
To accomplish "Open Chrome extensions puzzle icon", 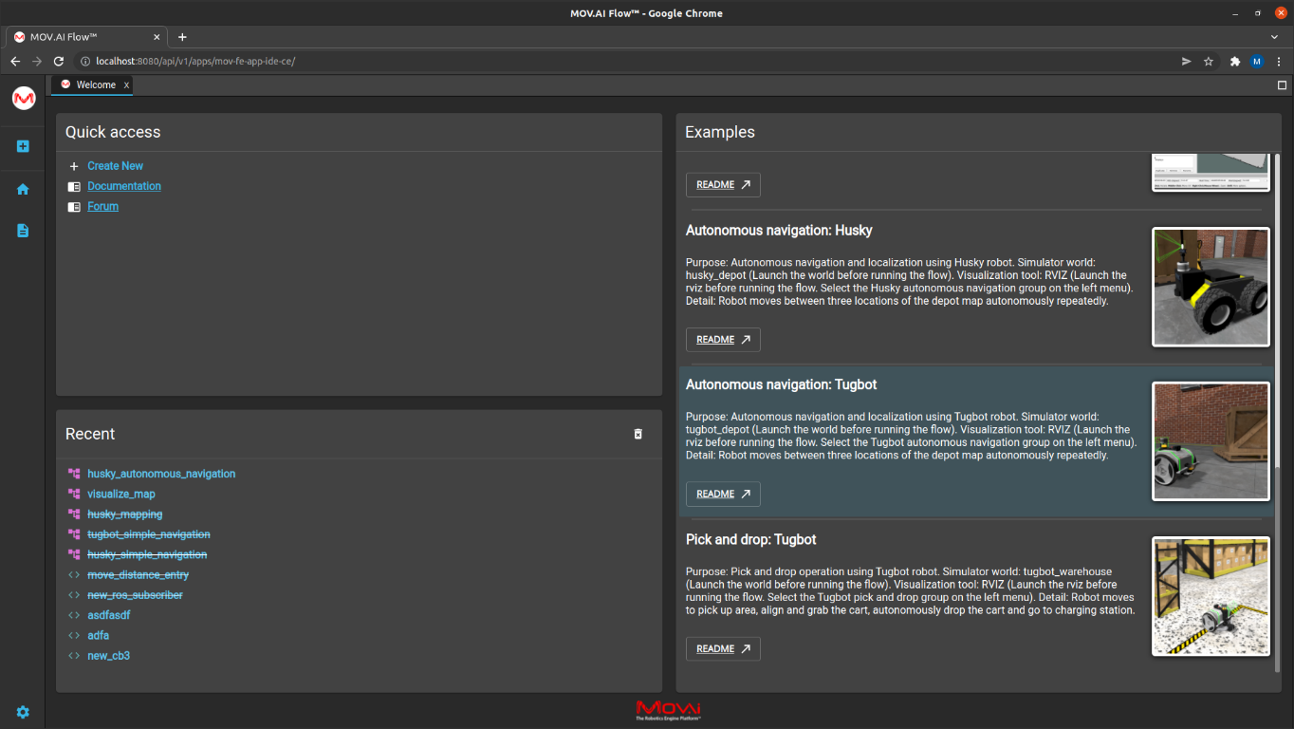I will point(1234,61).
